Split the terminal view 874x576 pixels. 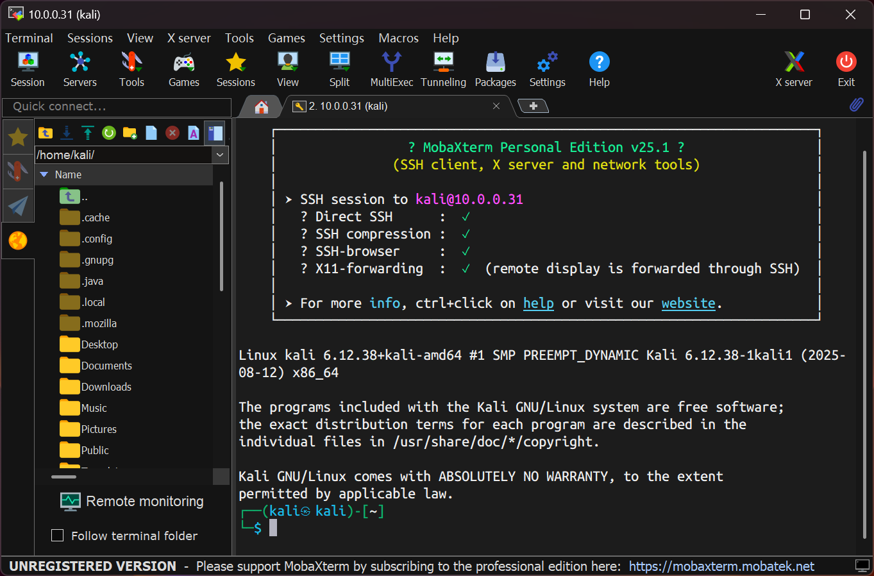click(339, 67)
